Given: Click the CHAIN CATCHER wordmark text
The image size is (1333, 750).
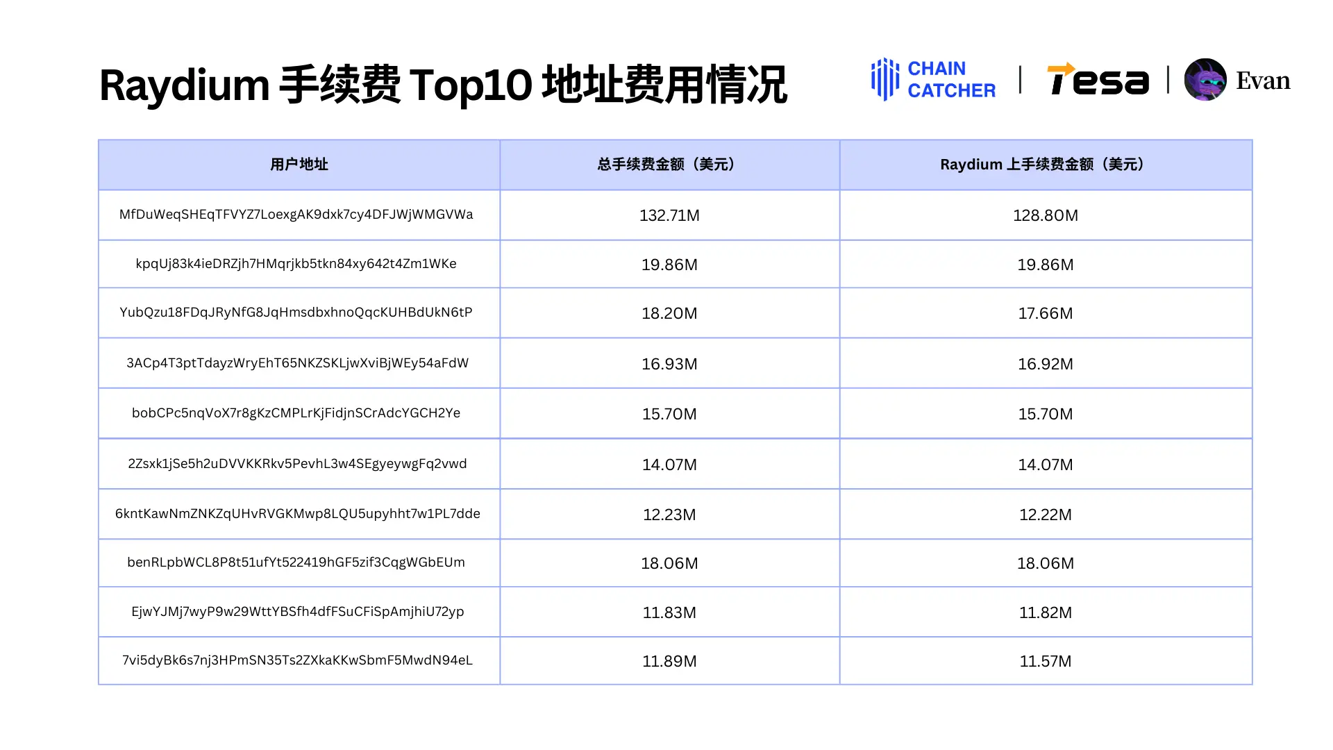Looking at the screenshot, I should [951, 80].
